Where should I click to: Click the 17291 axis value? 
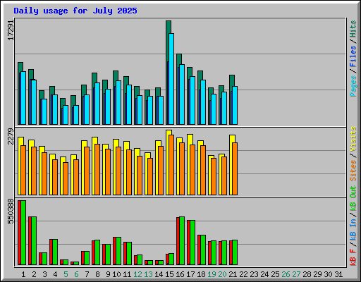tap(11, 30)
